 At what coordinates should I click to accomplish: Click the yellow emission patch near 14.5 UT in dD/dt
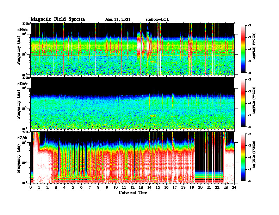[153, 116]
